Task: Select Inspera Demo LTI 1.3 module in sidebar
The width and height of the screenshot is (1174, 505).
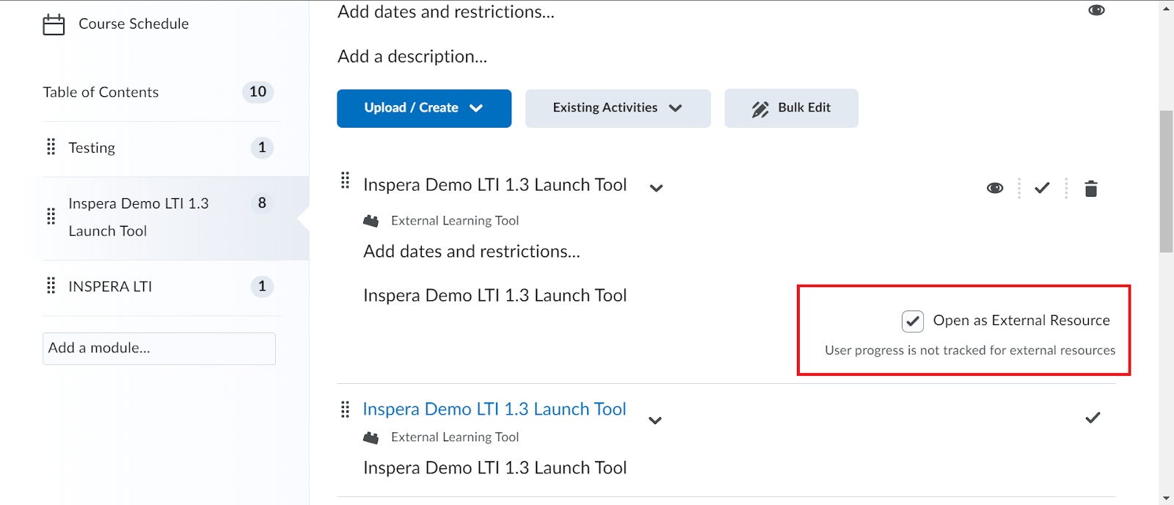Action: point(139,217)
